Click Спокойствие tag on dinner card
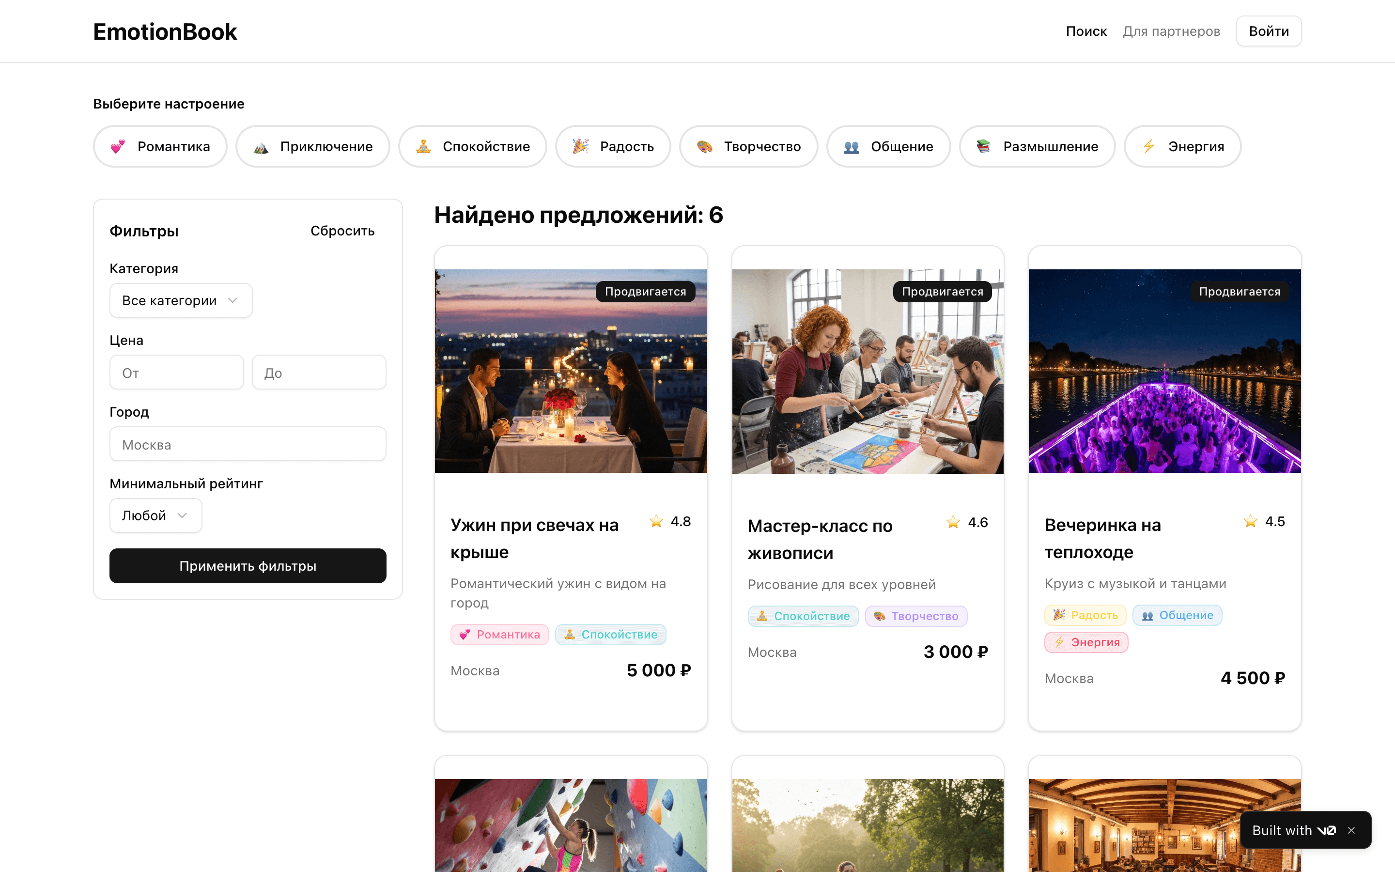The width and height of the screenshot is (1395, 872). tap(610, 635)
